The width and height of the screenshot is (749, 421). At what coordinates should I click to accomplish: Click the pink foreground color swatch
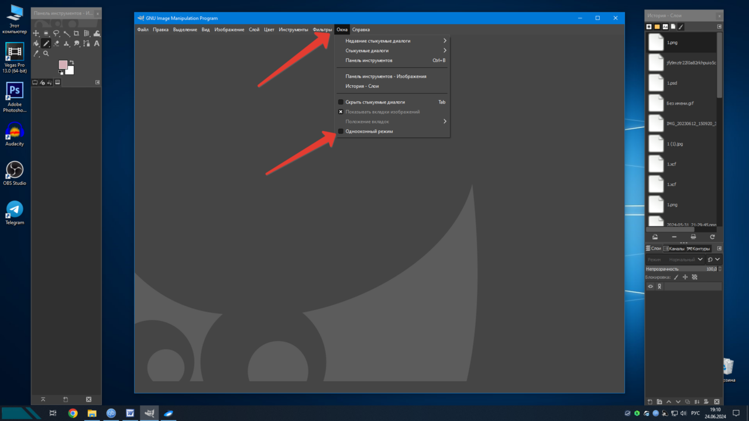click(63, 65)
